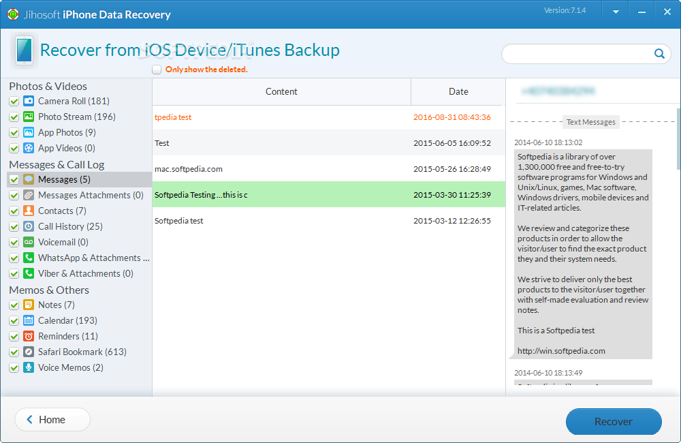
Task: Click the Contacts person icon
Action: click(x=29, y=211)
